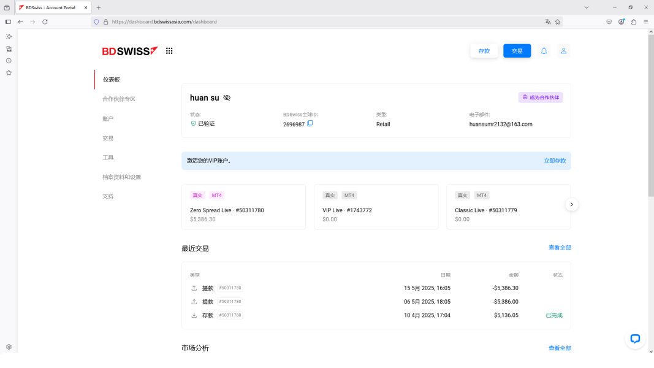
Task: Click 立即存款 link in VIP banner
Action: point(555,161)
